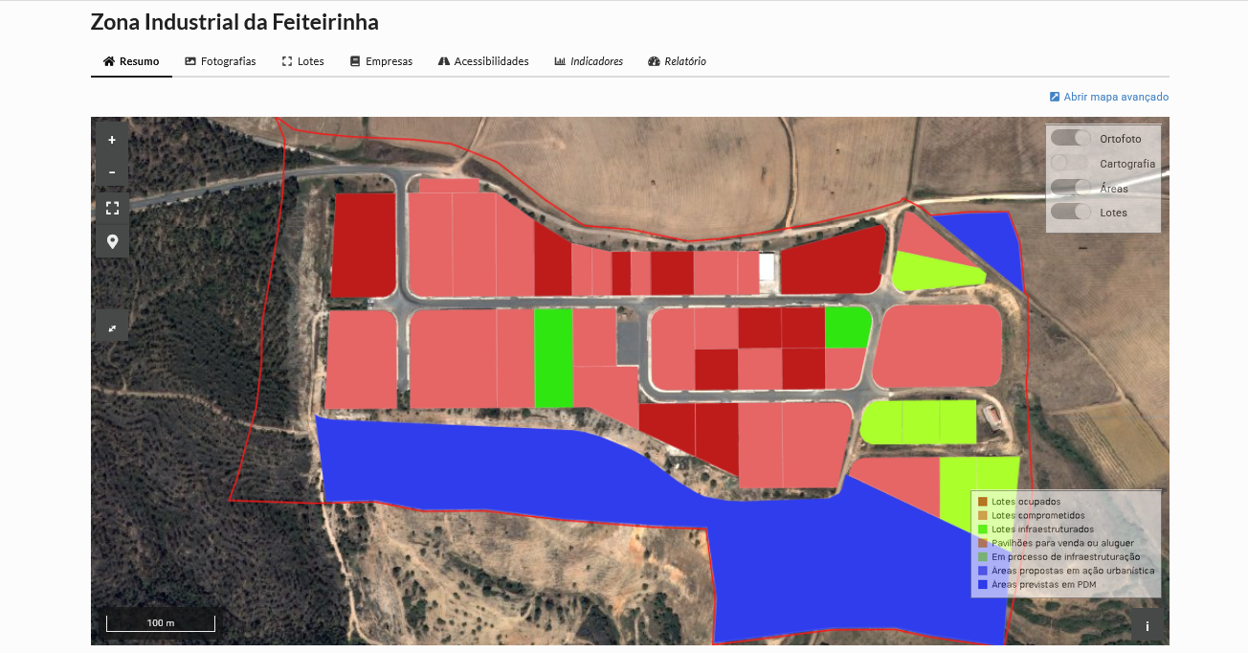
Task: Click the Áreas previstas em PDM swatch
Action: pos(983,584)
